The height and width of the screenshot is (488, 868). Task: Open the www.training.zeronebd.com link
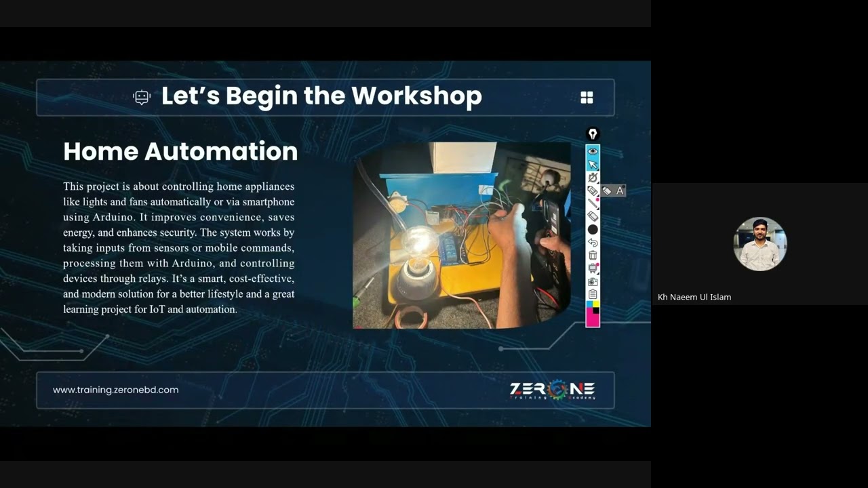point(116,390)
